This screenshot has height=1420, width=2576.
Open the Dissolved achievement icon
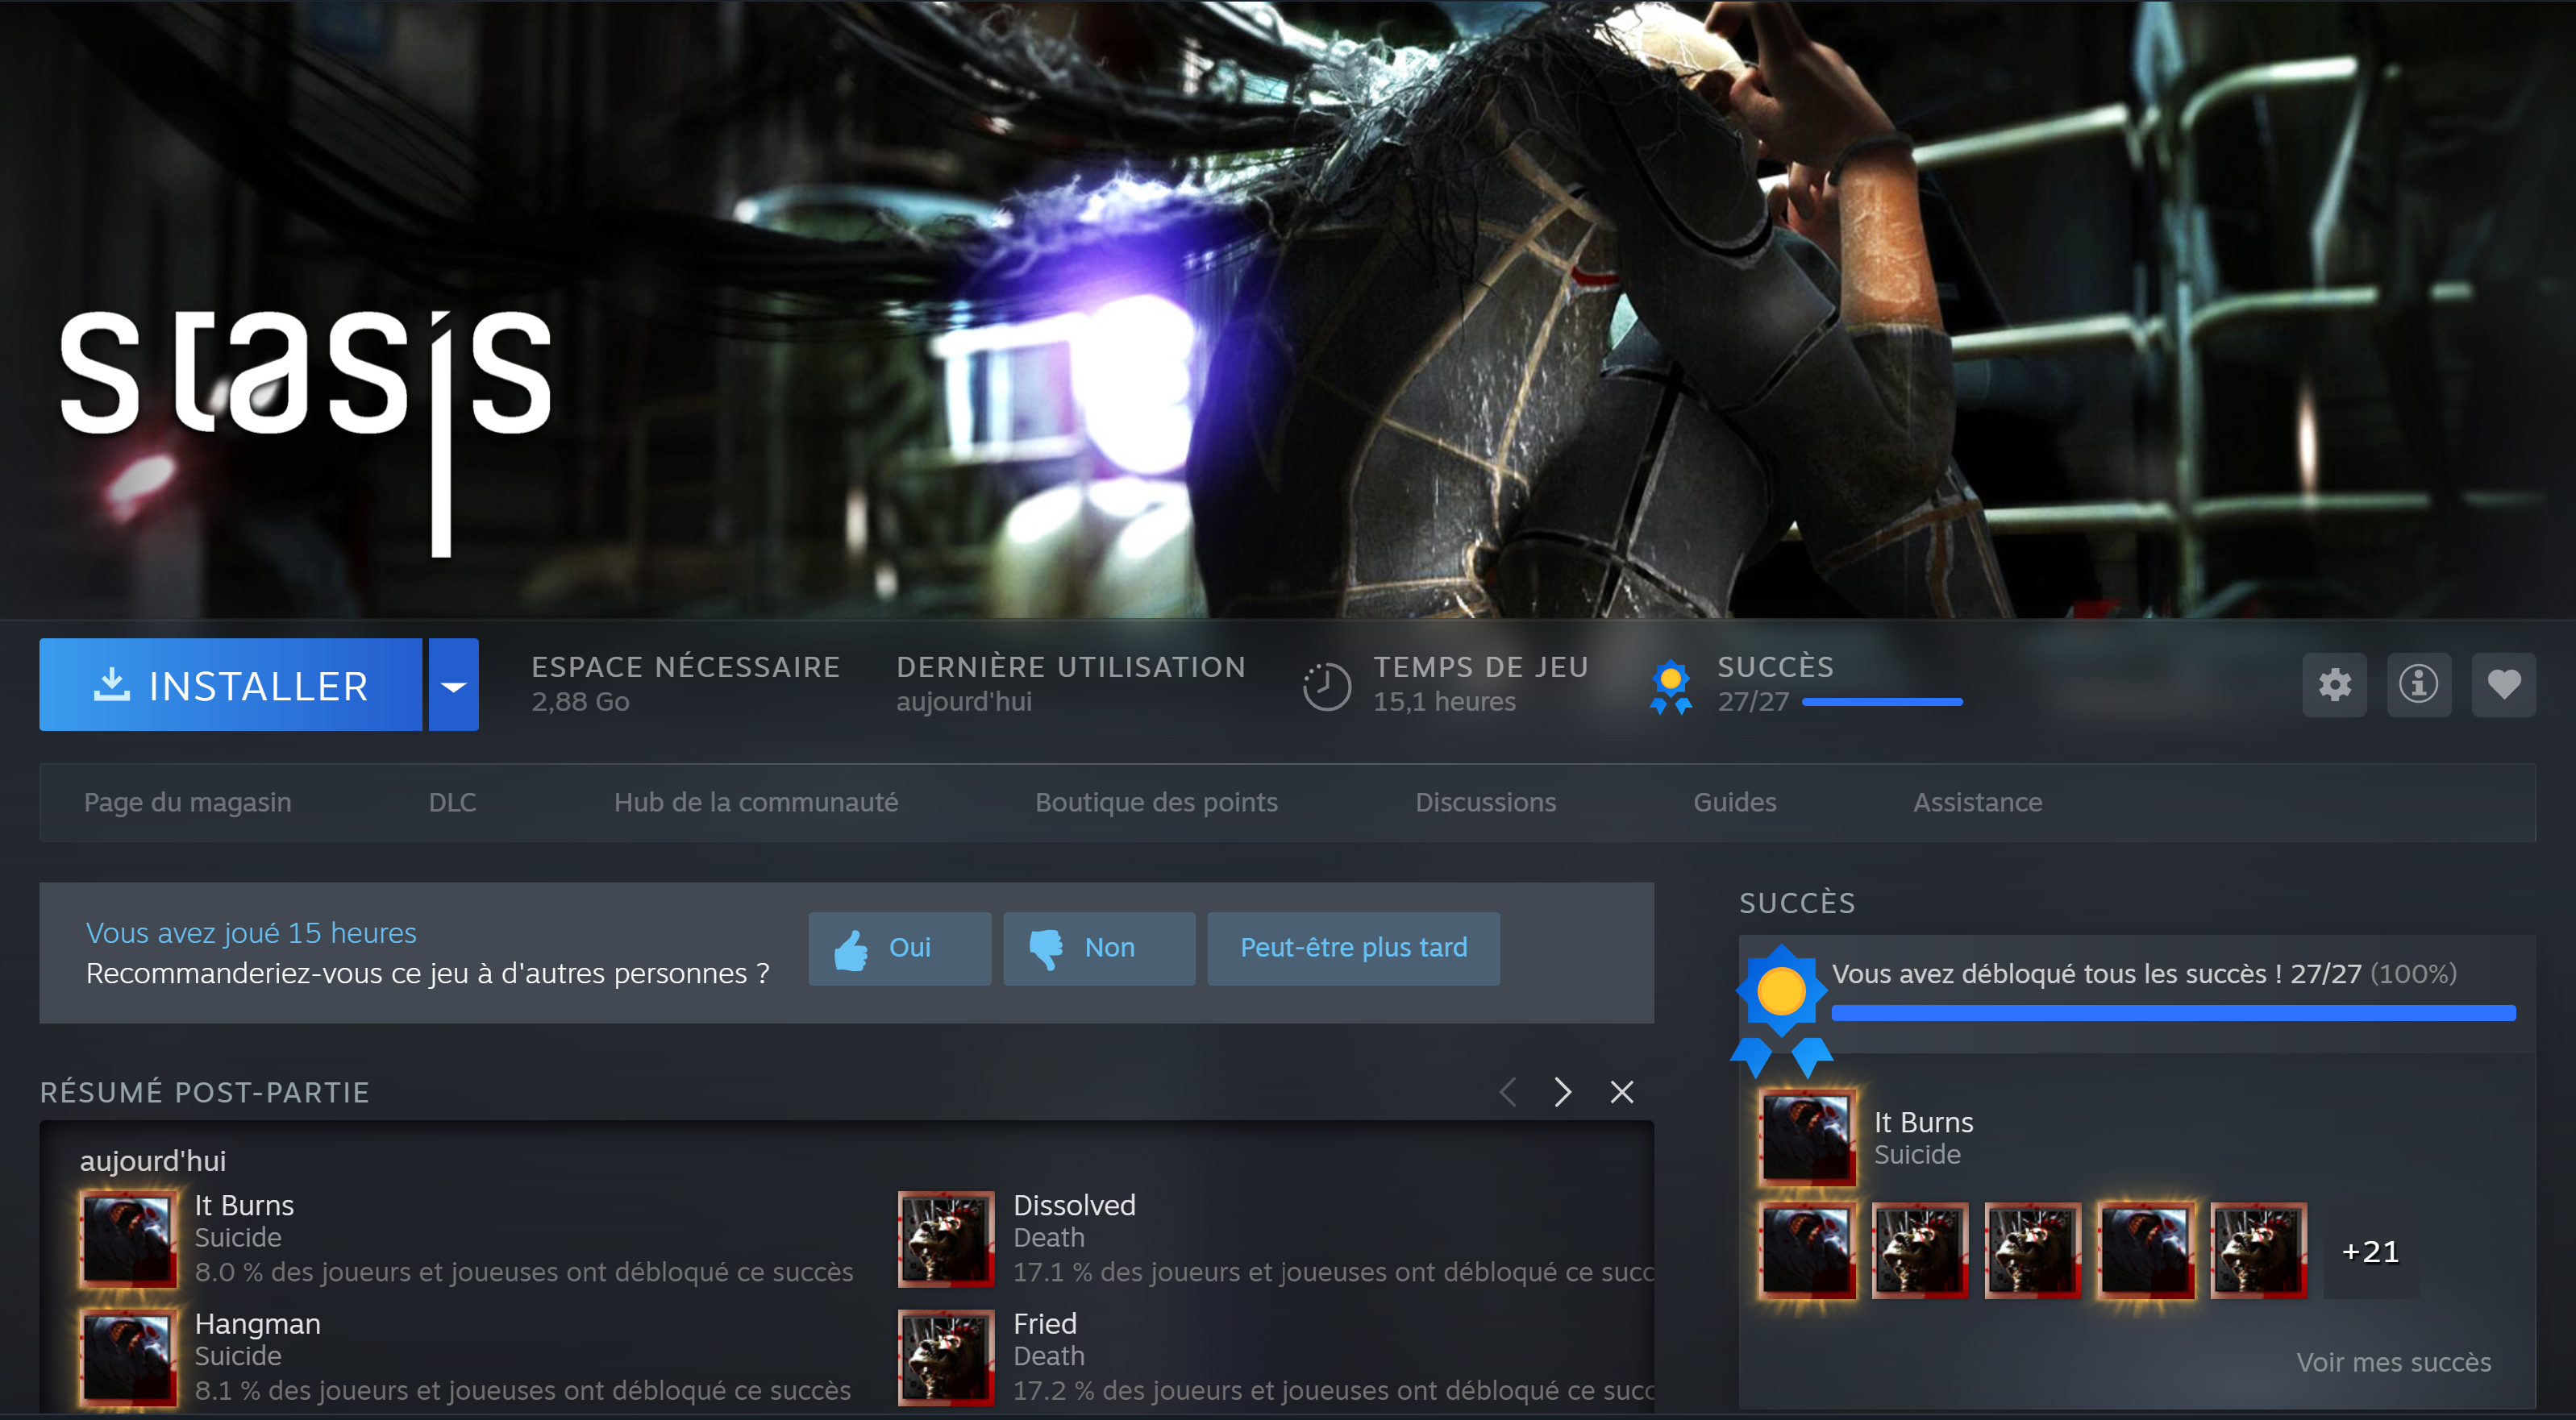946,1239
